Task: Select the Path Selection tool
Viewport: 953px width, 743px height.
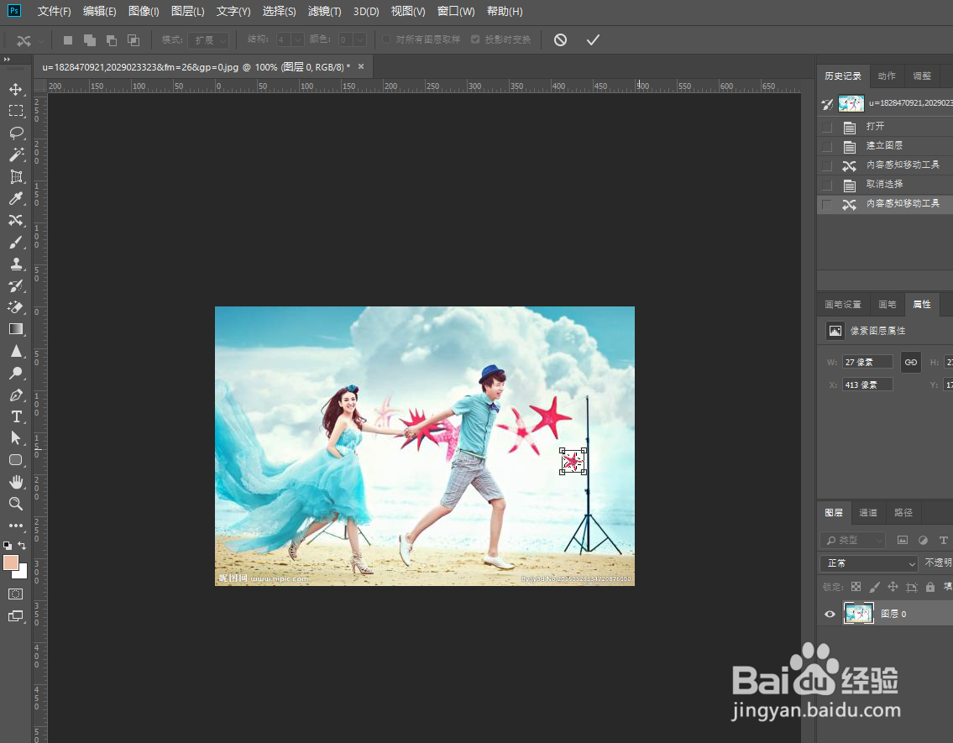Action: pyautogui.click(x=16, y=438)
